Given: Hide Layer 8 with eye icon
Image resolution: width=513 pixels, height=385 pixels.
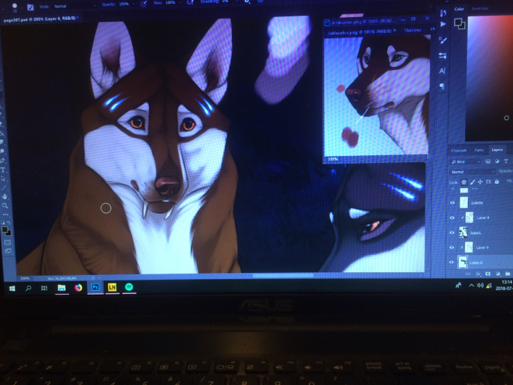Looking at the screenshot, I should click(452, 217).
